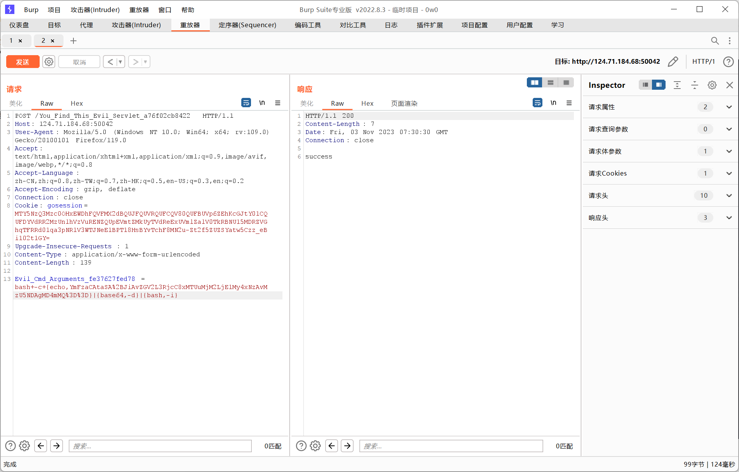Collapse all Inspector sections icon
Screen dimensions: 739x472
[x=695, y=85]
